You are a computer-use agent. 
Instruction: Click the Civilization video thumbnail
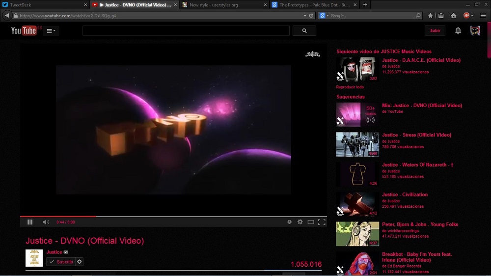pos(357,204)
